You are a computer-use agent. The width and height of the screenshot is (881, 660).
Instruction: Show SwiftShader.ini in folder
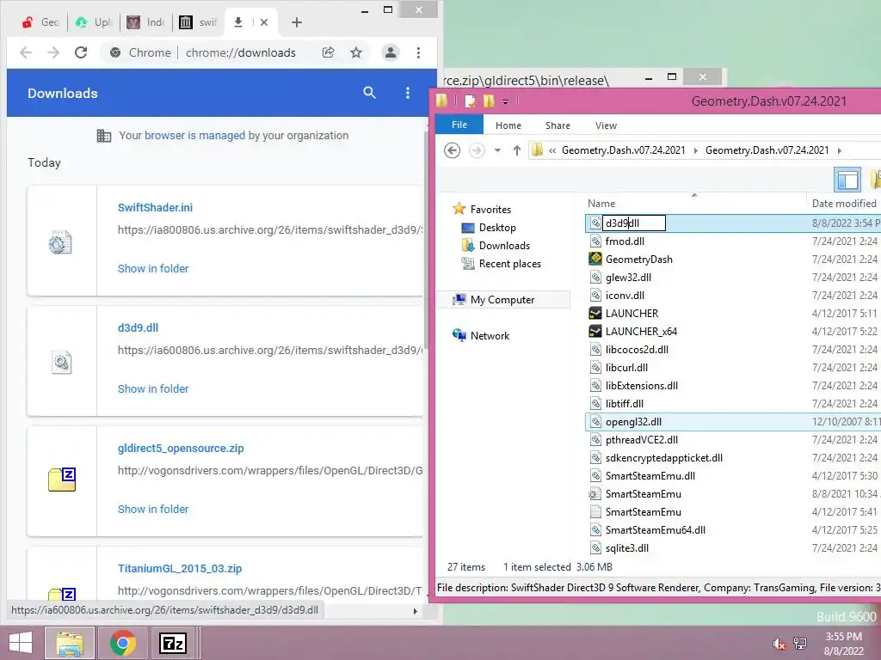click(153, 269)
